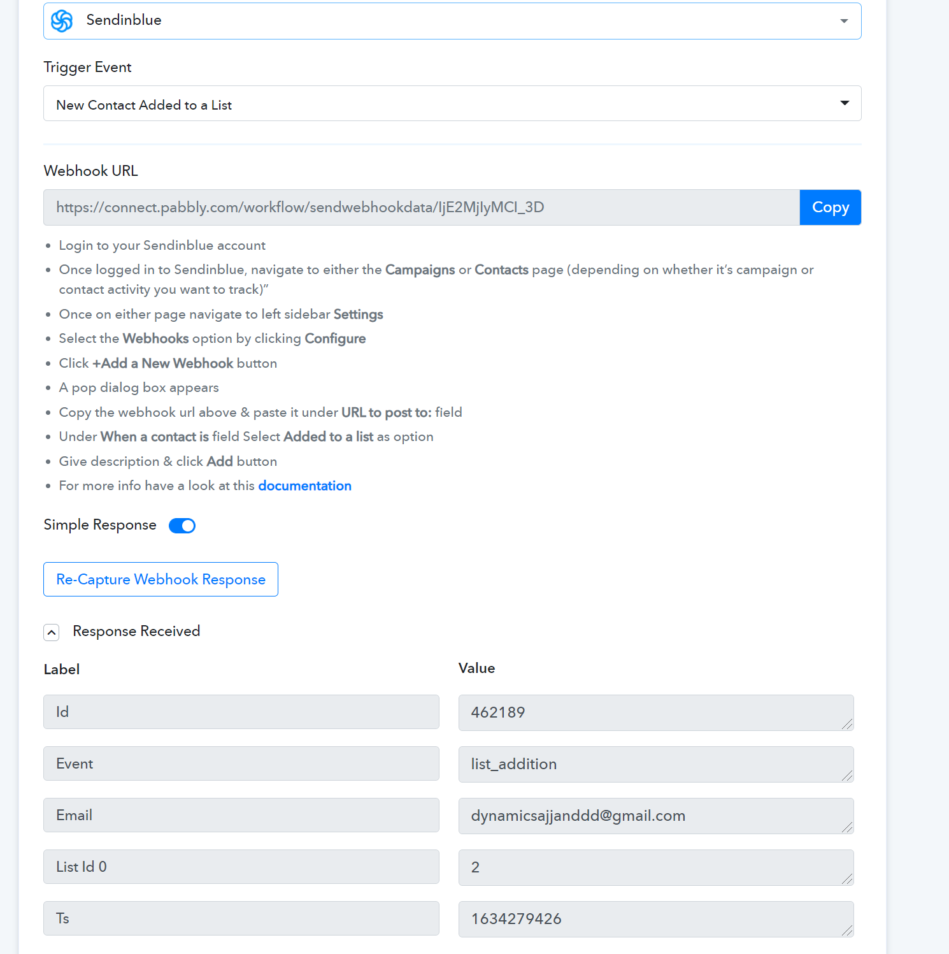Click the dynamicsajjanddd@gmail.com value field
The image size is (949, 954).
(656, 816)
